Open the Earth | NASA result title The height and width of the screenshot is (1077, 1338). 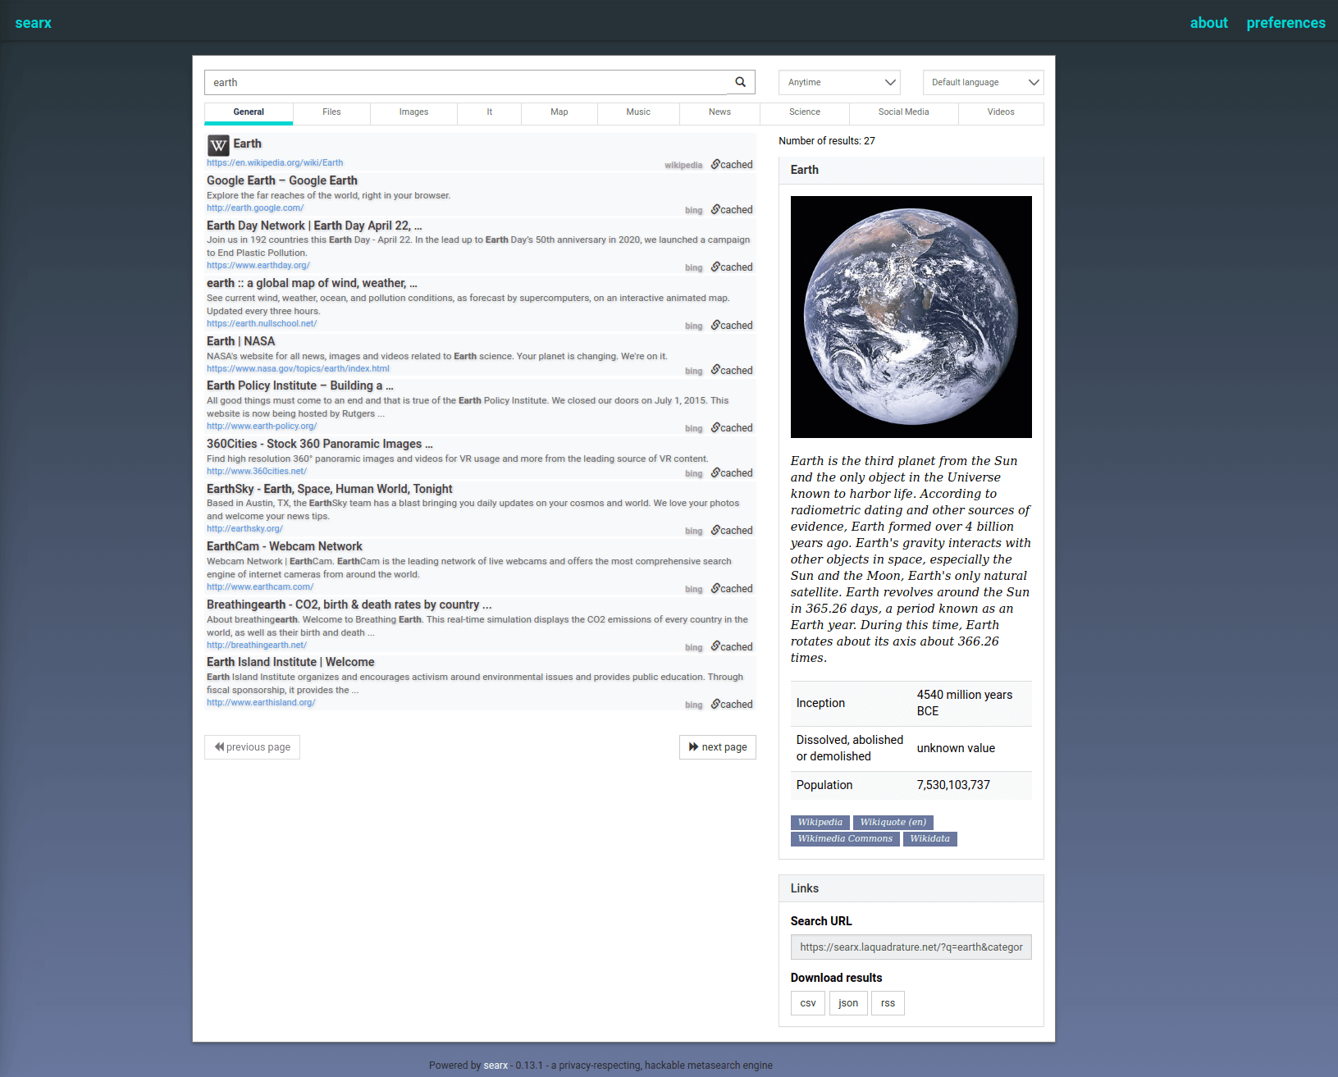(x=240, y=341)
